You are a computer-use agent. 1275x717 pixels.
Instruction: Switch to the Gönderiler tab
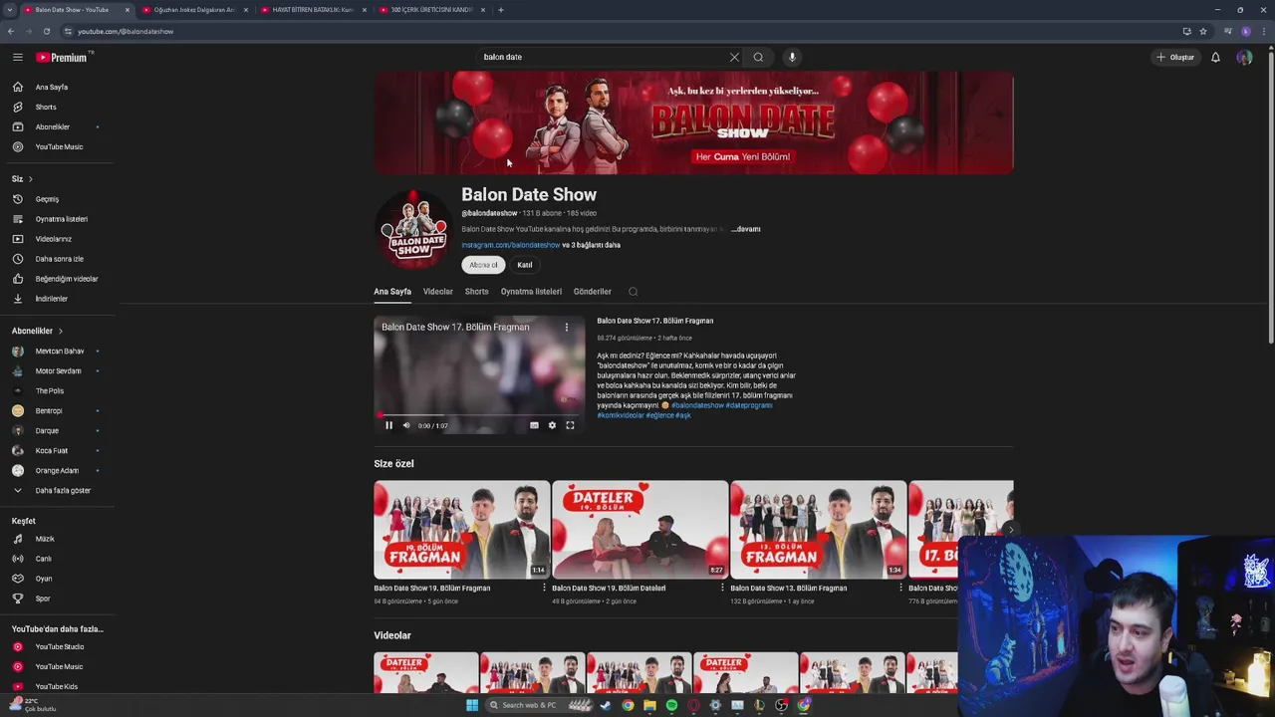point(593,292)
